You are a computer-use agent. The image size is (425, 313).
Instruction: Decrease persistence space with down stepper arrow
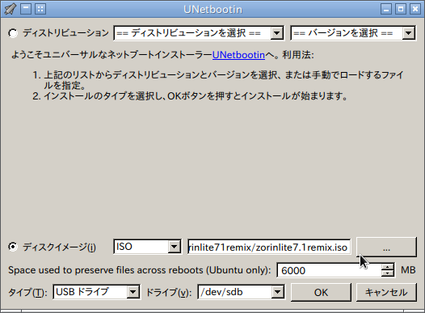click(x=387, y=273)
